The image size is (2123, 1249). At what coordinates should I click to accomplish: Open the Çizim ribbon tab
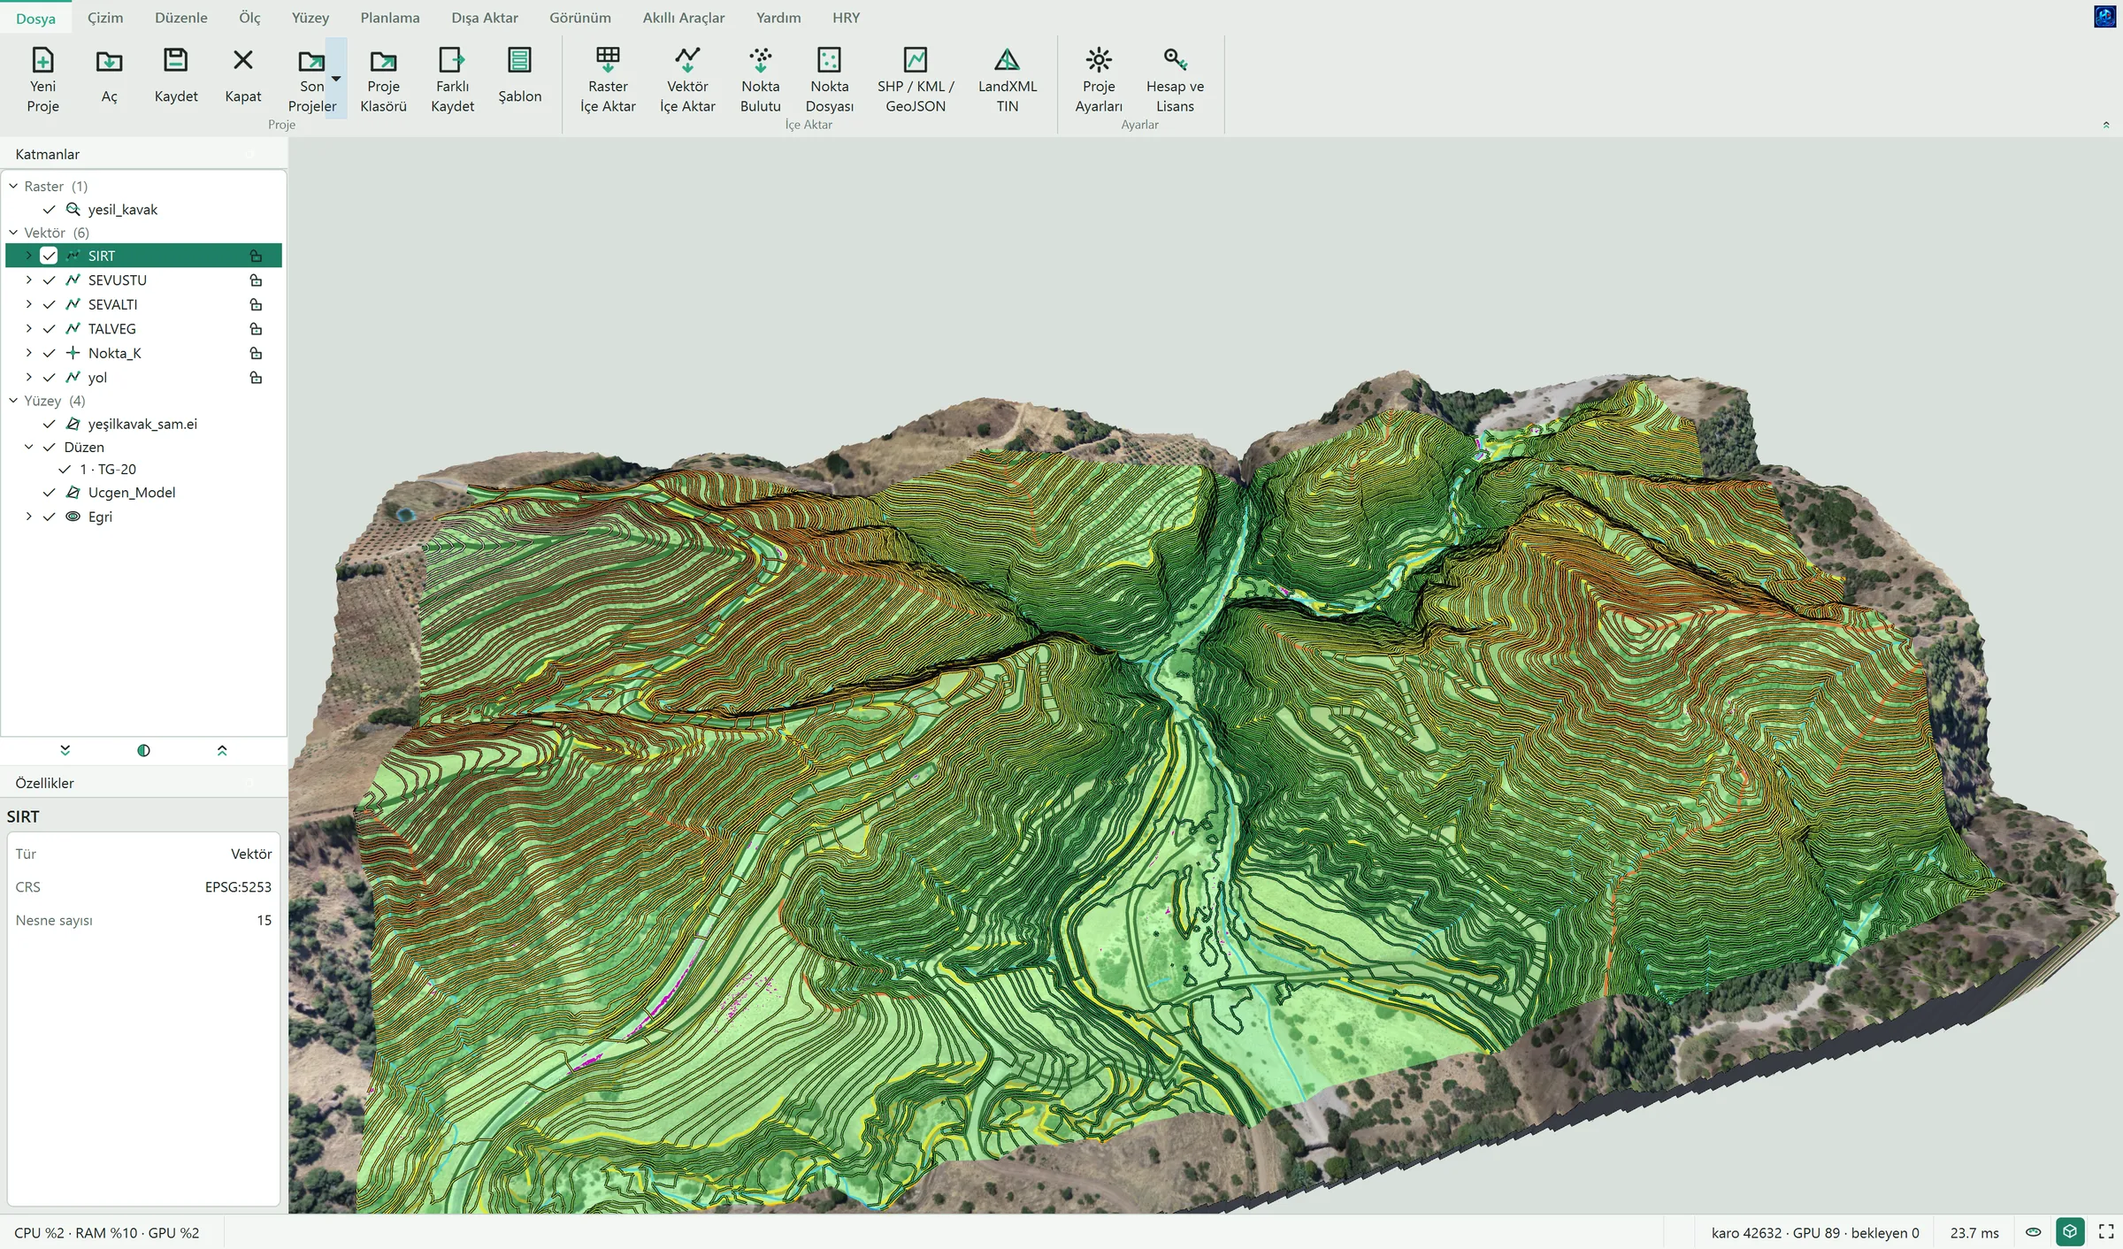(x=105, y=18)
